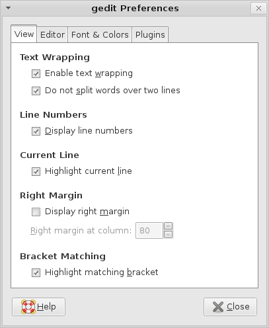
Task: Decrease right margin column with down arrow
Action: click(169, 234)
